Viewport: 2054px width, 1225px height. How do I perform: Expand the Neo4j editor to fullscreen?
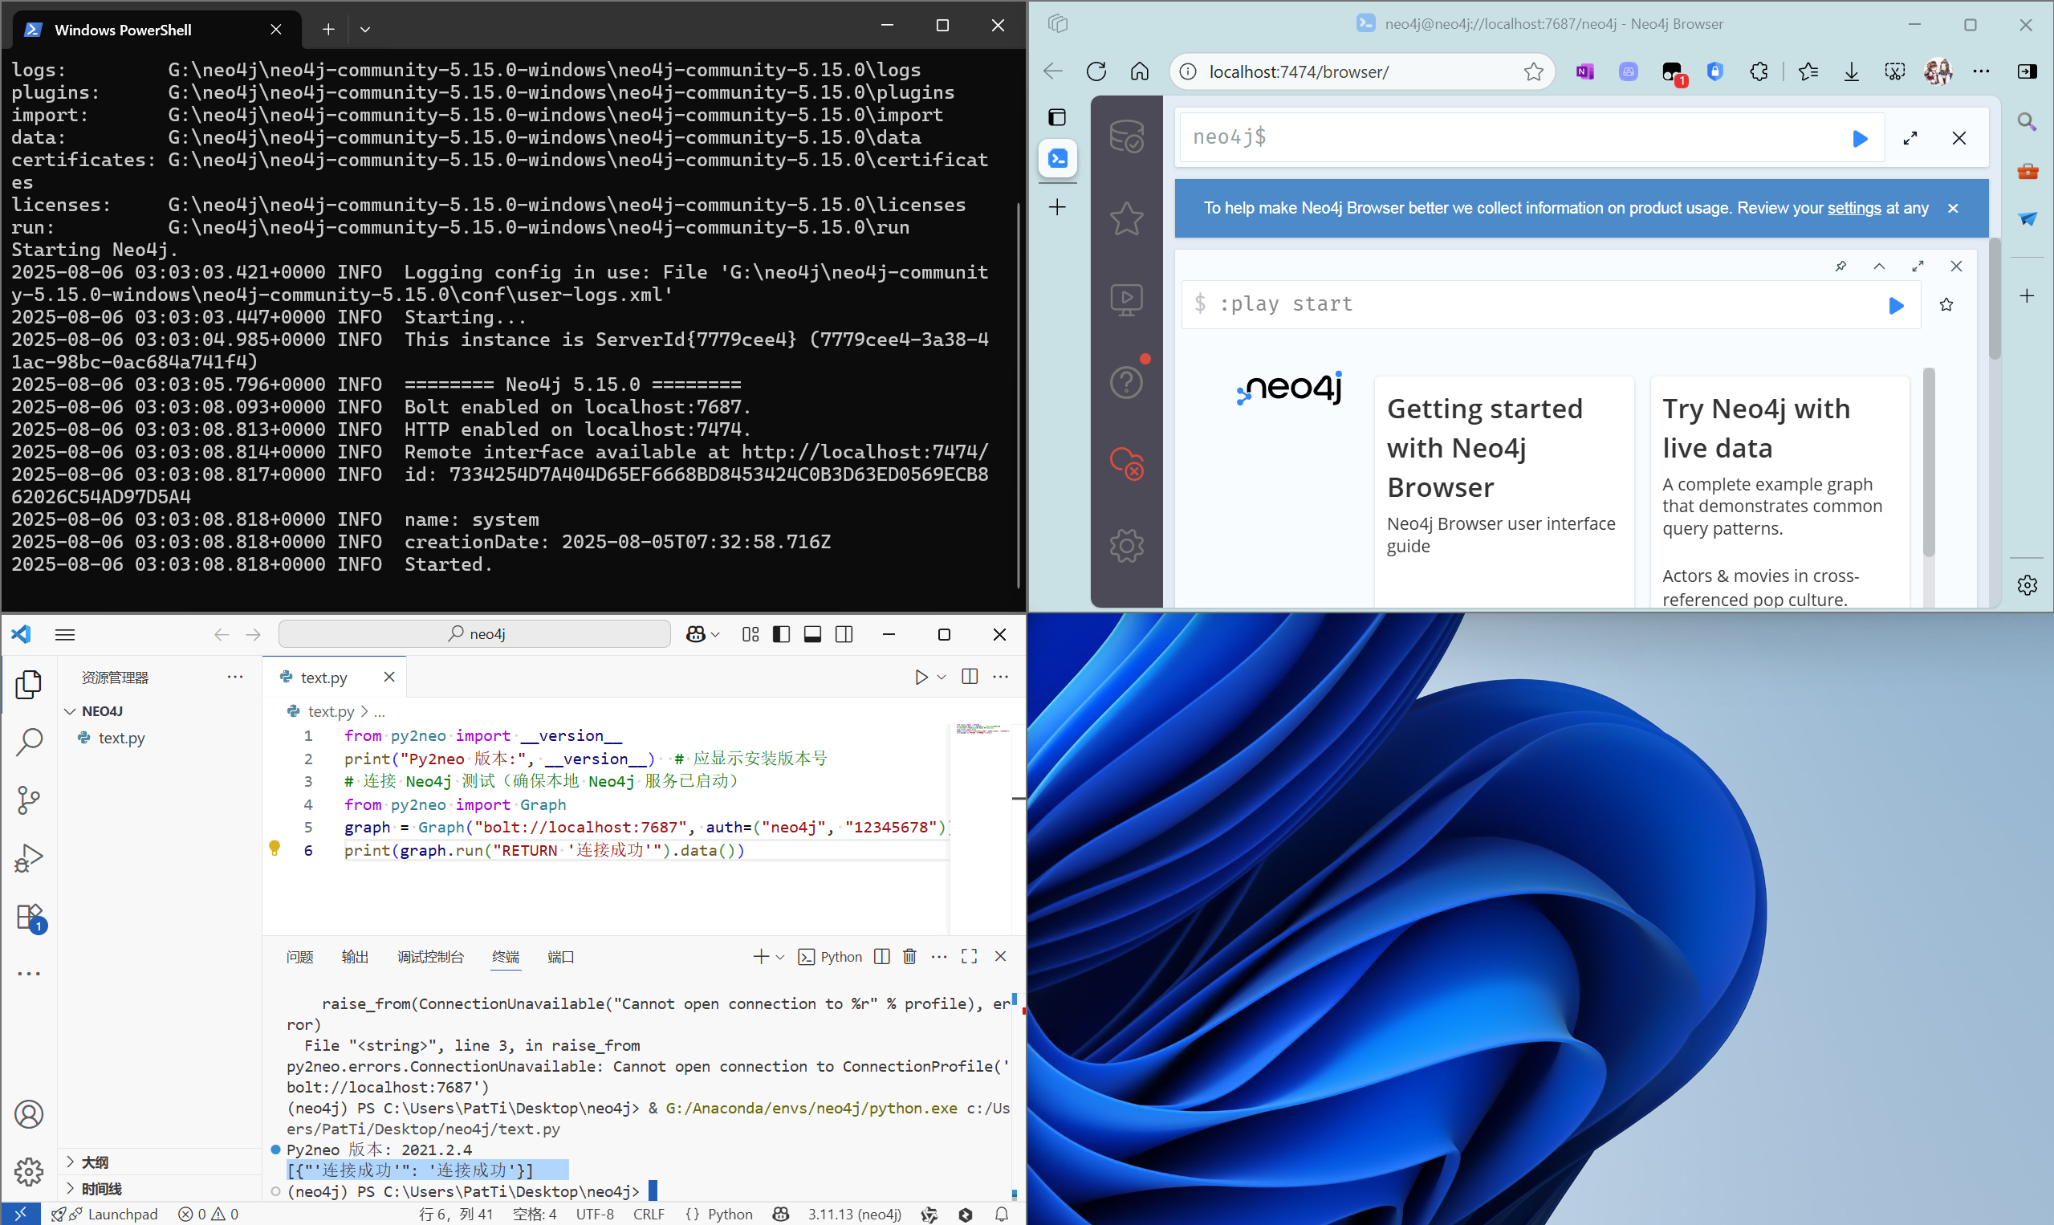pos(1910,139)
